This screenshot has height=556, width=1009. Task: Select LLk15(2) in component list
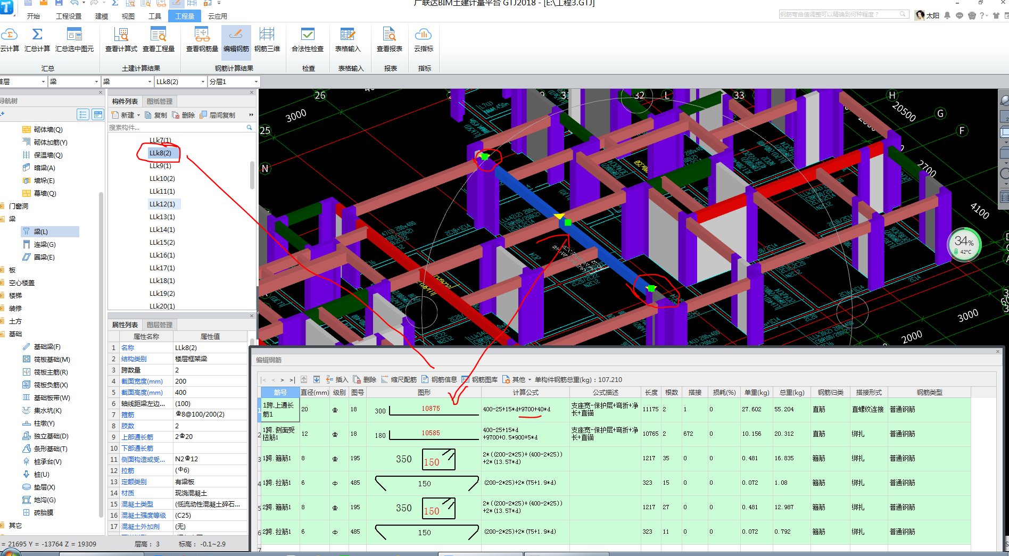point(162,243)
